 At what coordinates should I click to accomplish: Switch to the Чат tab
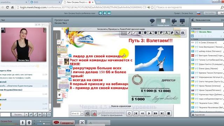152,22
